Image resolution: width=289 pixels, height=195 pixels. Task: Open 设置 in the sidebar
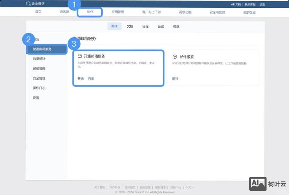pos(36,98)
